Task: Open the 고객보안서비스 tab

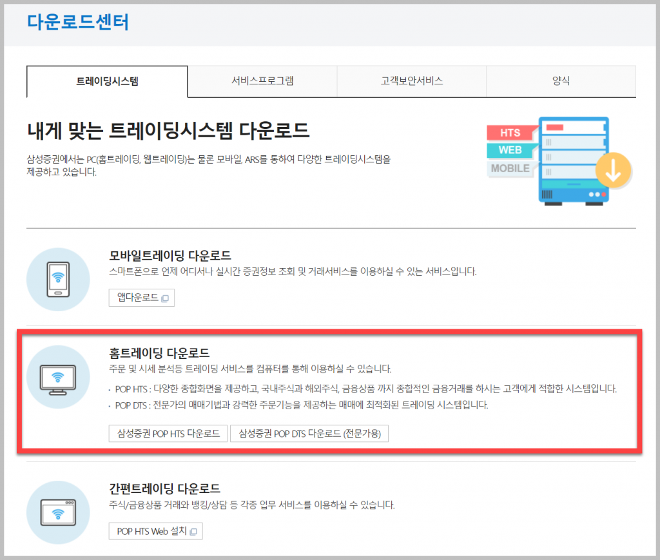Action: tap(412, 81)
